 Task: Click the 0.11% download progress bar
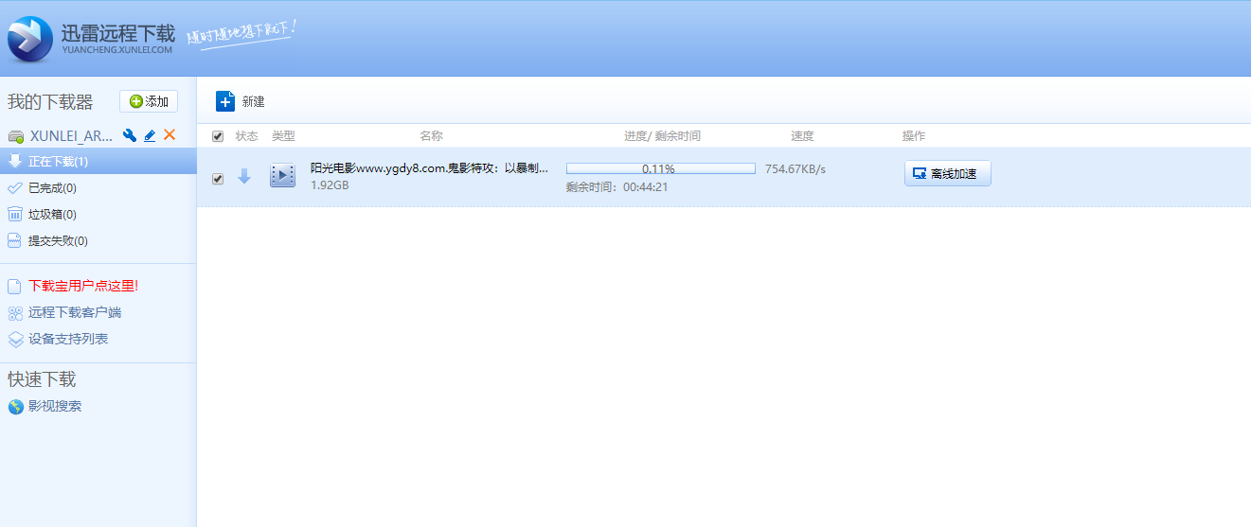660,168
